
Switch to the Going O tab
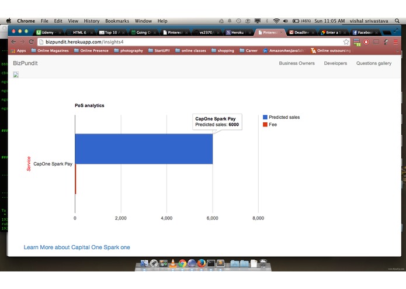coord(143,32)
